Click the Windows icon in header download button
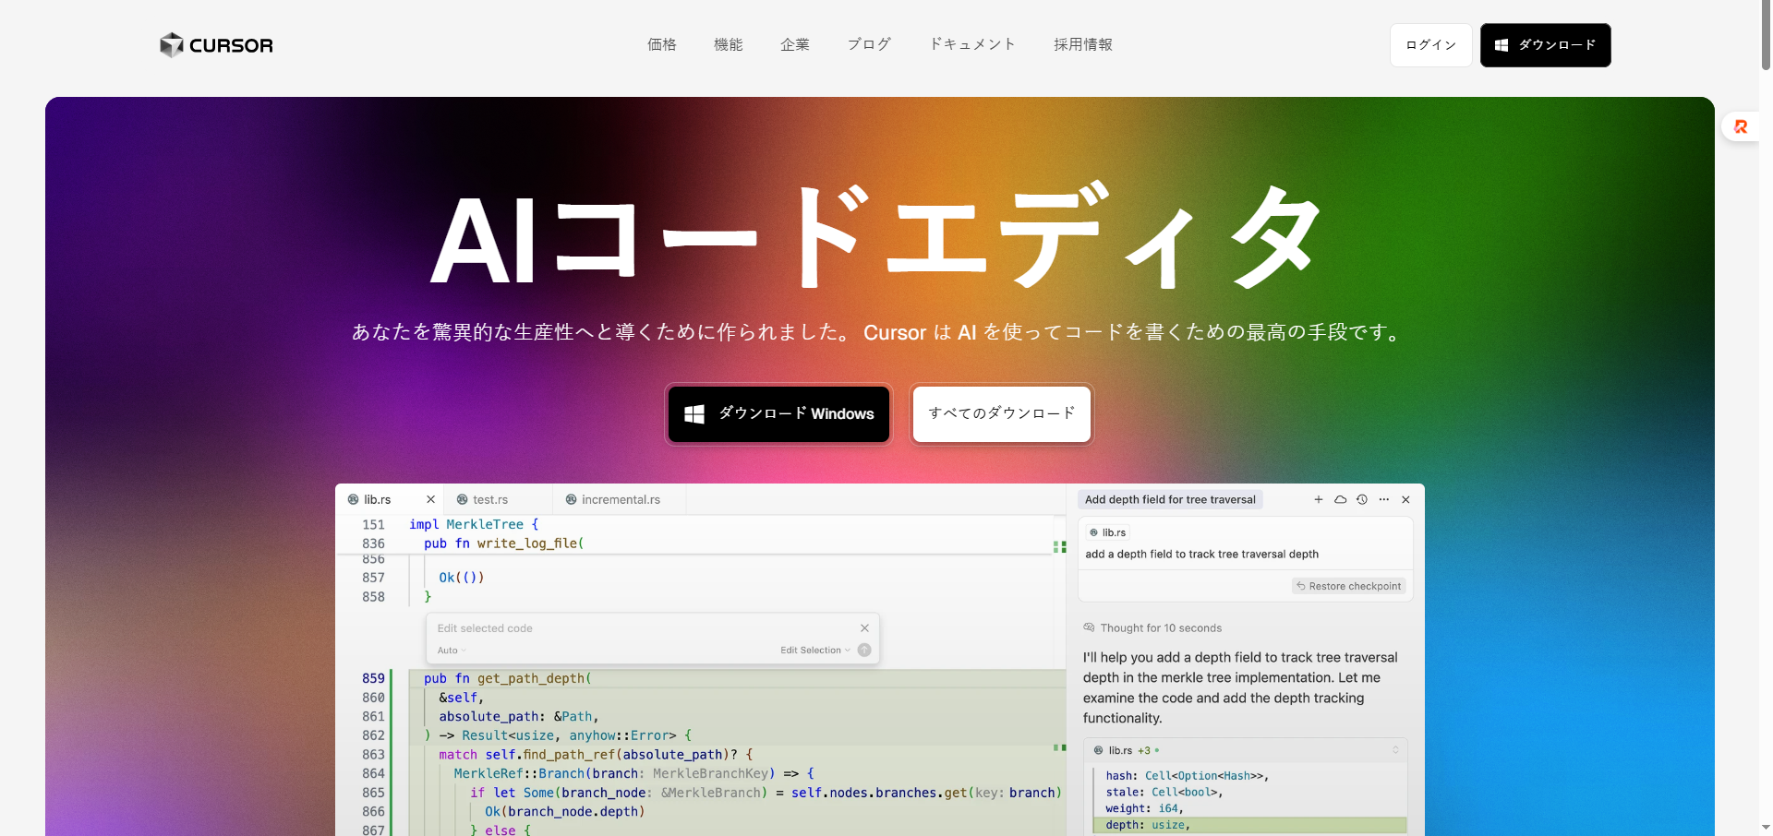1773x836 pixels. pyautogui.click(x=1502, y=45)
